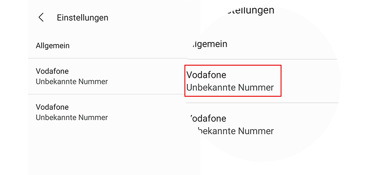This screenshot has width=386, height=175.
Task: Click the Vodafone label of first left entry
Action: click(x=52, y=71)
